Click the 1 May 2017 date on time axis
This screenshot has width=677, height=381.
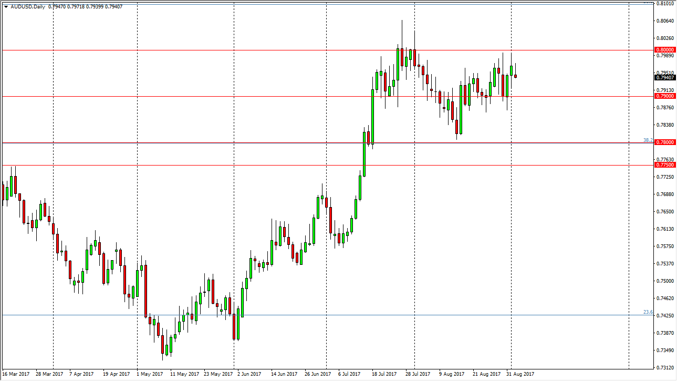(151, 374)
